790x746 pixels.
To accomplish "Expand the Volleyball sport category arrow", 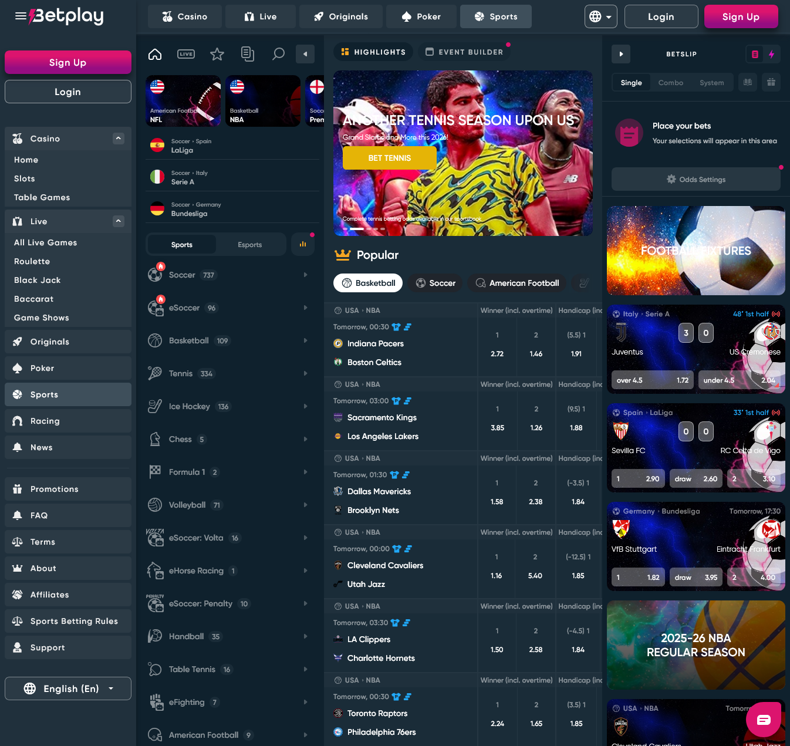I will click(305, 505).
